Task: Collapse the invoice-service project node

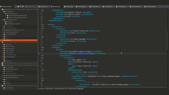Action: (1, 65)
